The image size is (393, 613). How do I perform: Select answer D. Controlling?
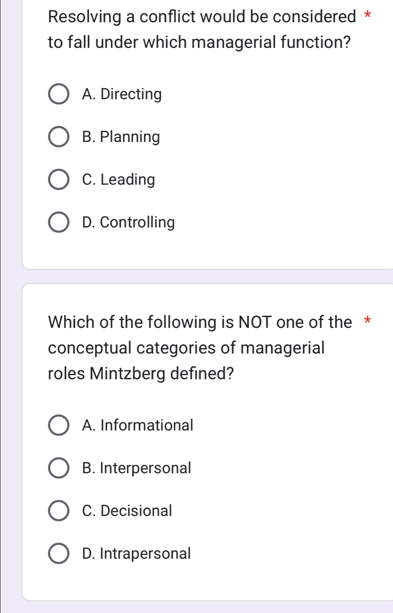pyautogui.click(x=59, y=222)
